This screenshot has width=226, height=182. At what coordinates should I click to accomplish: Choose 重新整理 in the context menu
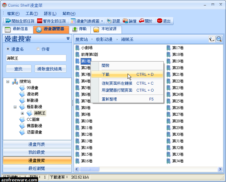127,99
